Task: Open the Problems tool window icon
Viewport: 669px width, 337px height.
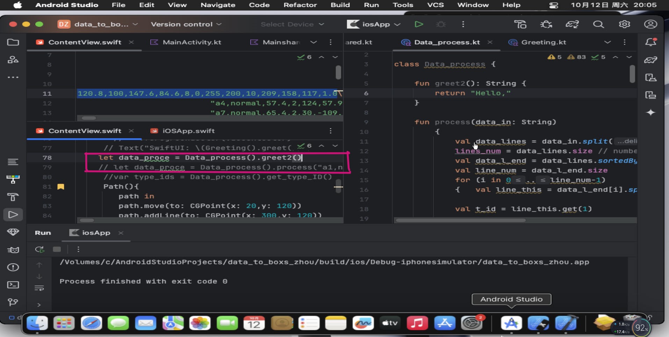Action: (x=13, y=268)
